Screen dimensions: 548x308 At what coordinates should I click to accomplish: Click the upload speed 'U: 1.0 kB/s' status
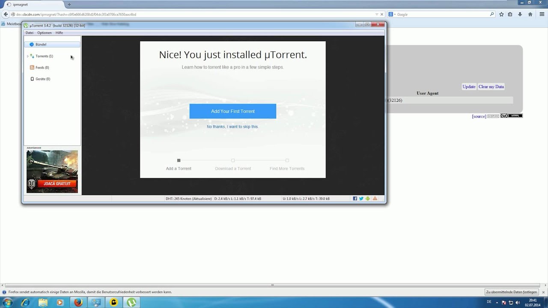(306, 198)
